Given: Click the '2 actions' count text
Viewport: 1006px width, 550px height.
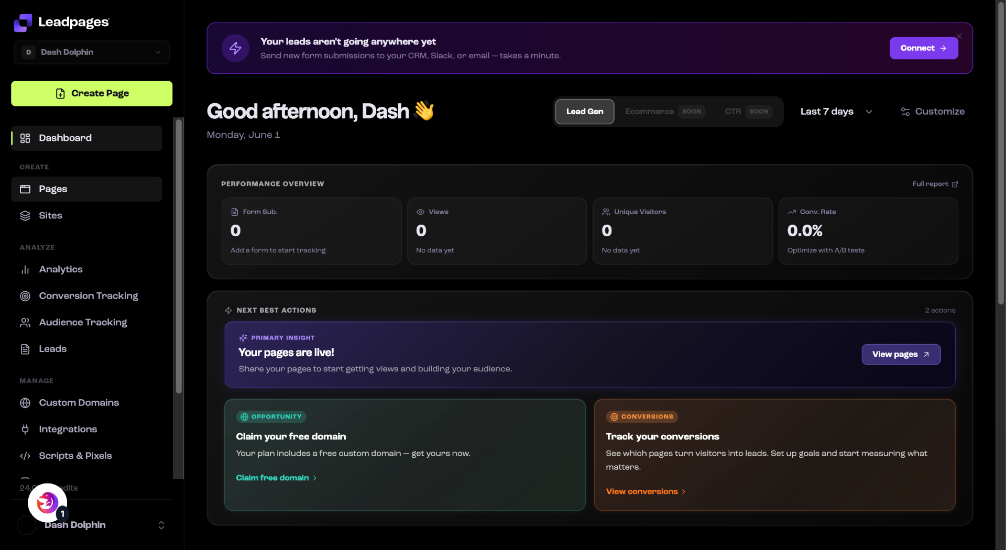Looking at the screenshot, I should pos(940,311).
